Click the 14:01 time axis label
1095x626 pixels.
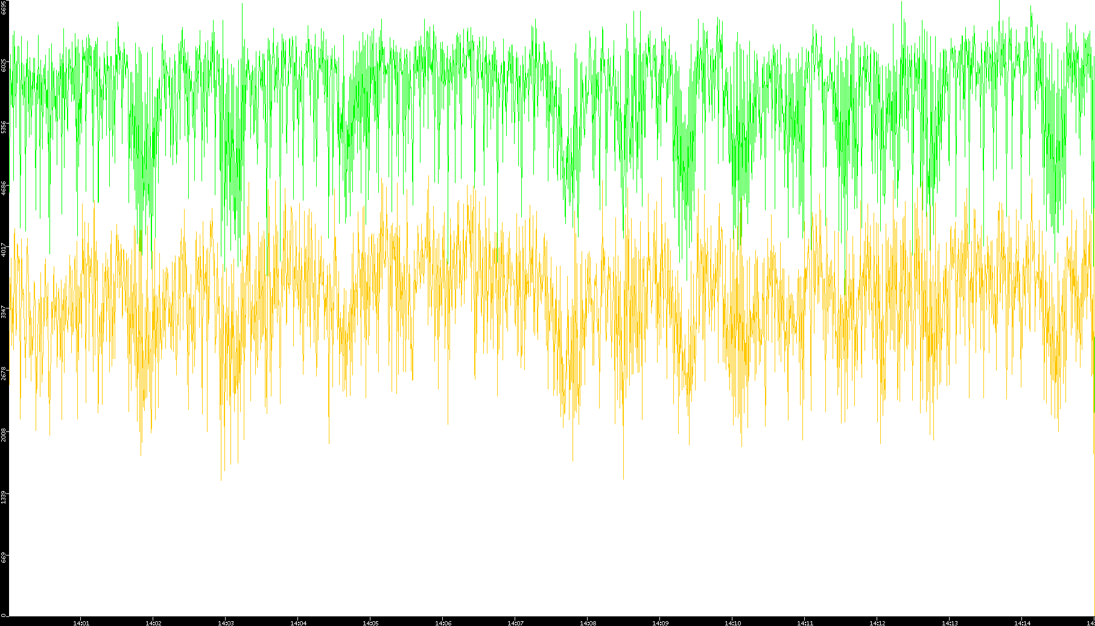coord(81,623)
